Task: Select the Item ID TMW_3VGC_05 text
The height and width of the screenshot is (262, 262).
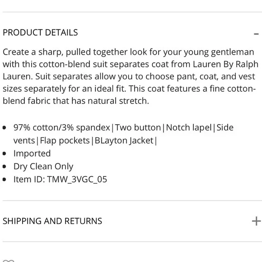Action: point(60,179)
